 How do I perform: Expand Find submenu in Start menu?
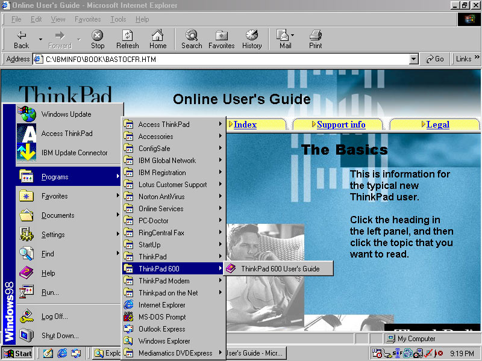(68, 253)
